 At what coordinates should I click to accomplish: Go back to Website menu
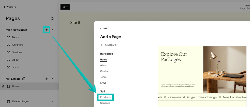pyautogui.click(x=10, y=7)
